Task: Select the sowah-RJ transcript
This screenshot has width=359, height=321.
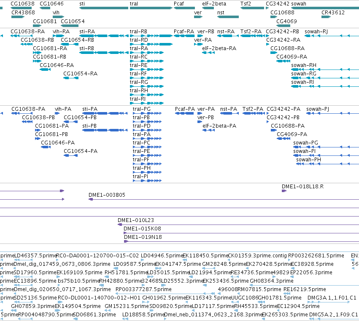Action: pos(332,36)
